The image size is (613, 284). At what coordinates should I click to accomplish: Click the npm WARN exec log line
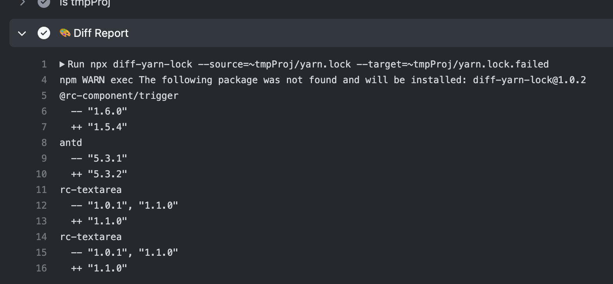point(323,80)
